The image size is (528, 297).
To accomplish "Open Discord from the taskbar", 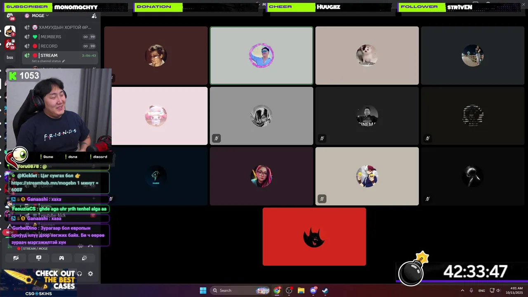I will [x=313, y=290].
